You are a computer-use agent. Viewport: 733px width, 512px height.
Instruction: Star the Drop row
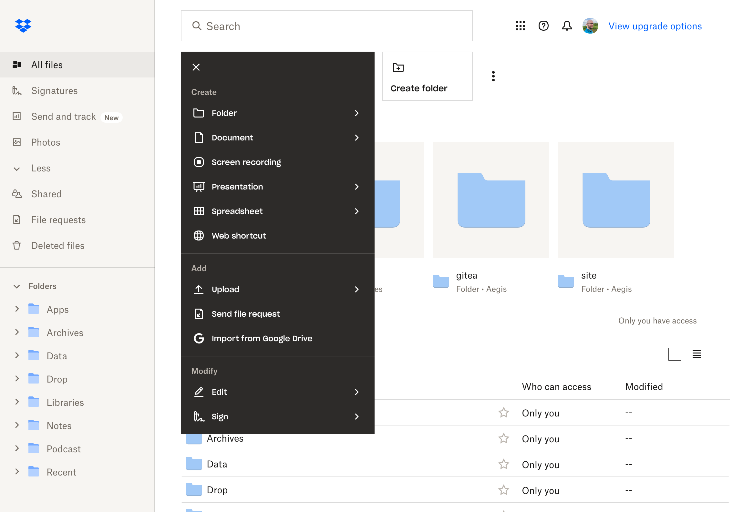tap(503, 490)
